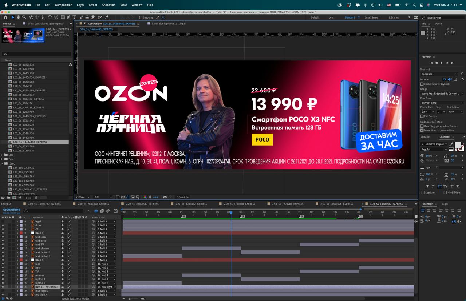This screenshot has height=301, width=466.
Task: Select the Pen tool
Action: point(68,17)
